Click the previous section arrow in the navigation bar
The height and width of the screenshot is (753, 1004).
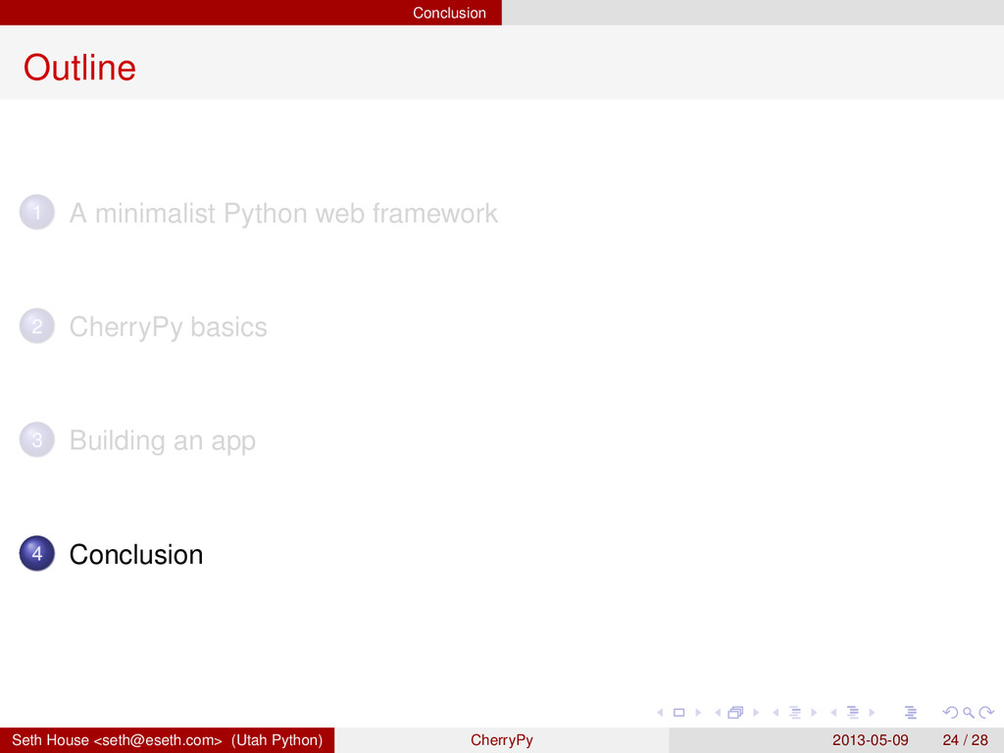coord(833,713)
